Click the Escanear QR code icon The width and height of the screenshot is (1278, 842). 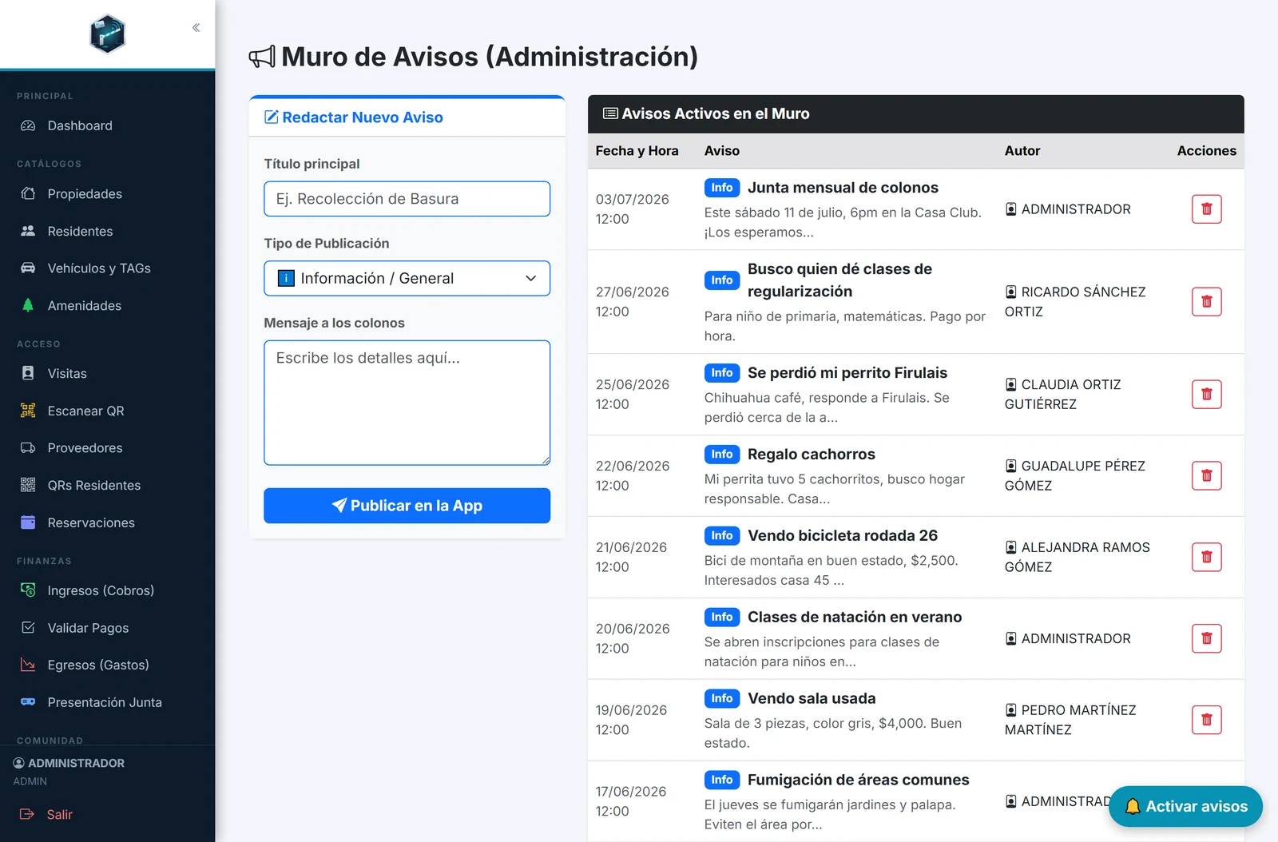28,411
